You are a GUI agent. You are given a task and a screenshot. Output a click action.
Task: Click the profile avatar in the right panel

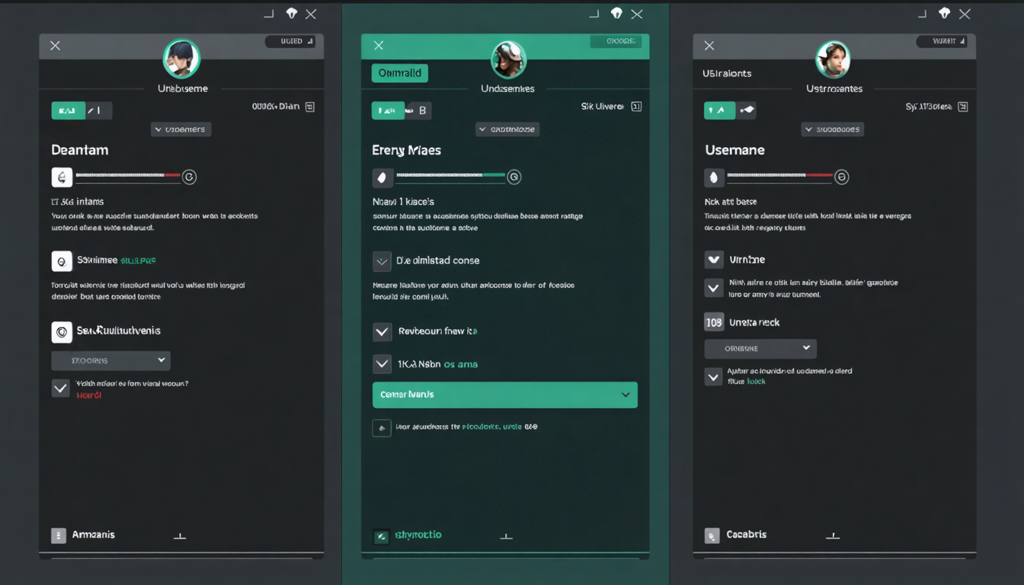(833, 59)
